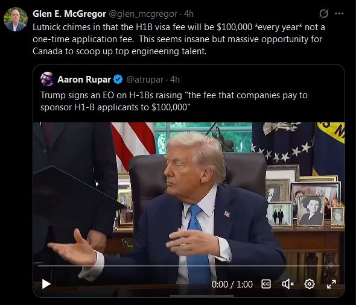Open Glen E. McGregor's profile picture
This screenshot has height=305, width=356.
pyautogui.click(x=16, y=19)
